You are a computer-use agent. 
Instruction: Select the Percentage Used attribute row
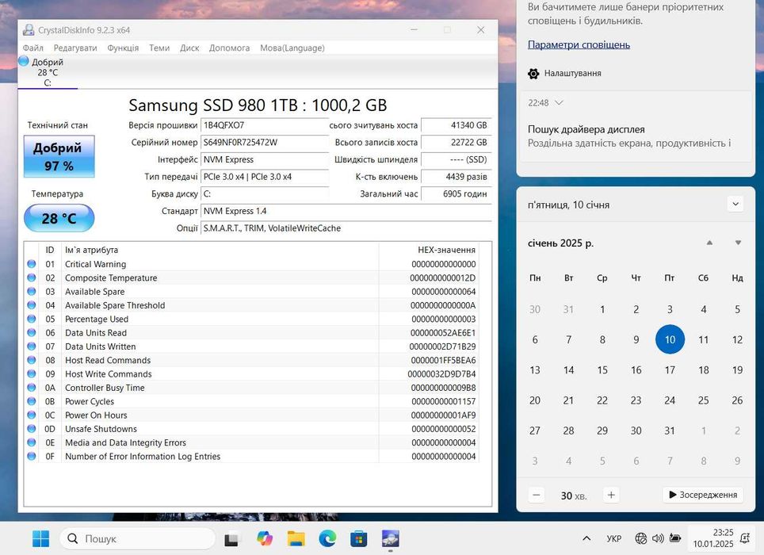251,320
